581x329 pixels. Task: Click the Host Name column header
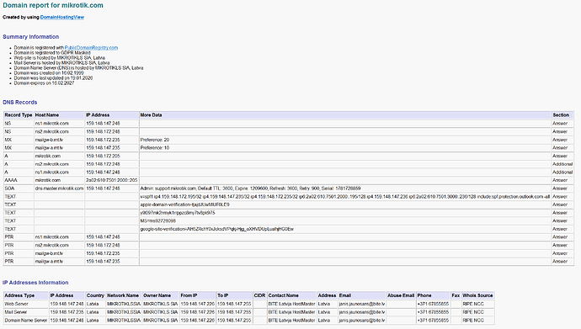59,115
